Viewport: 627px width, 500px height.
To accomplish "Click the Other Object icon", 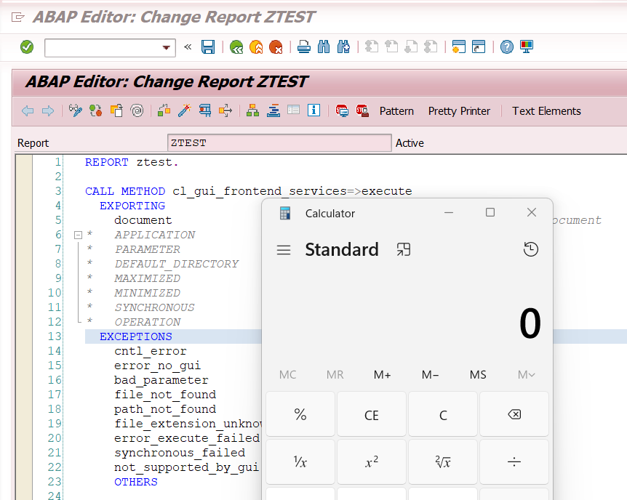I will (116, 110).
